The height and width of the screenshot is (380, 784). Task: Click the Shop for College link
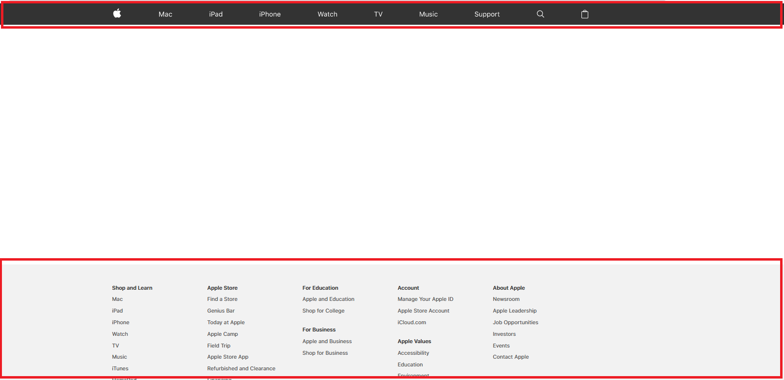(x=323, y=311)
